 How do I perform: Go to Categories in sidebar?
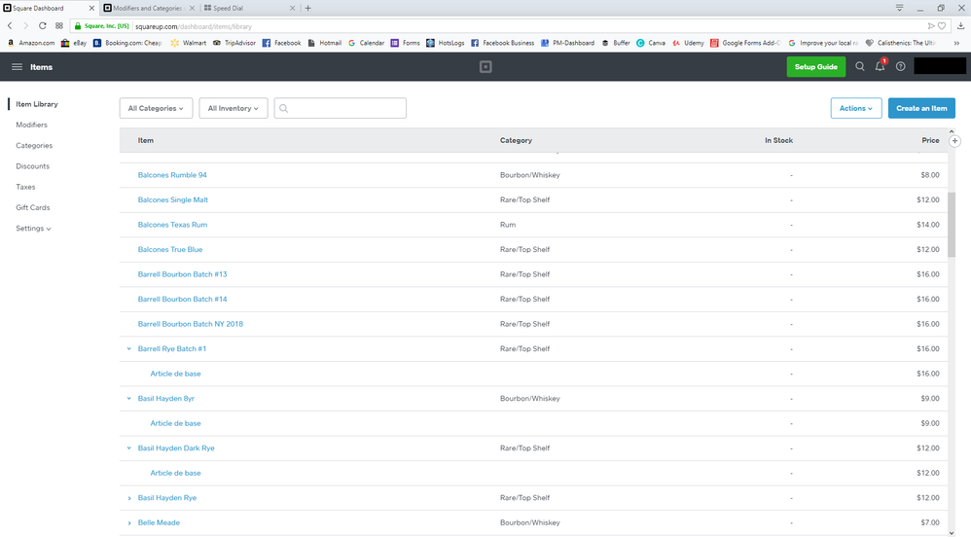click(34, 146)
